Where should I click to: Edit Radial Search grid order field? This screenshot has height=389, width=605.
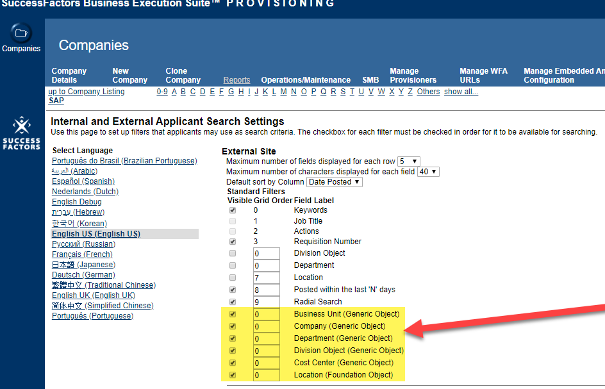[x=266, y=302]
